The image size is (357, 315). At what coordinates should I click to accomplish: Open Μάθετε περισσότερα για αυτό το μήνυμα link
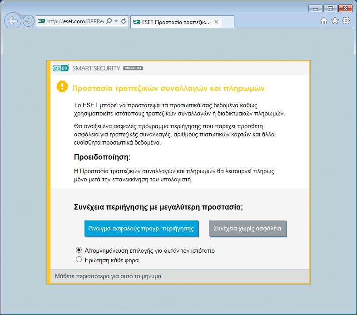[x=108, y=276]
